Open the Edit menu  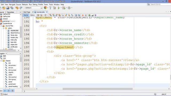(2, 5)
